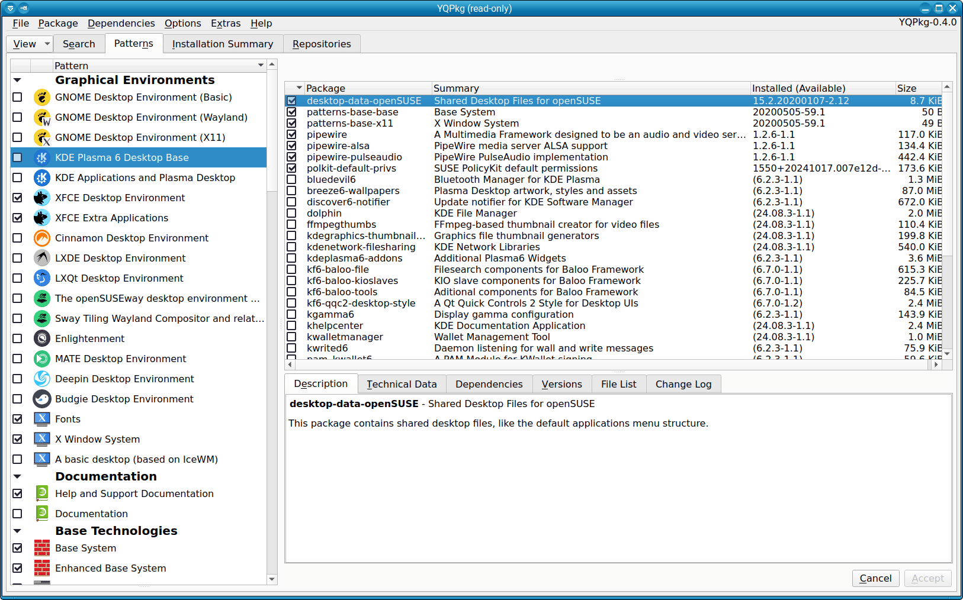Click the MATE Desktop Environment icon

pos(41,359)
